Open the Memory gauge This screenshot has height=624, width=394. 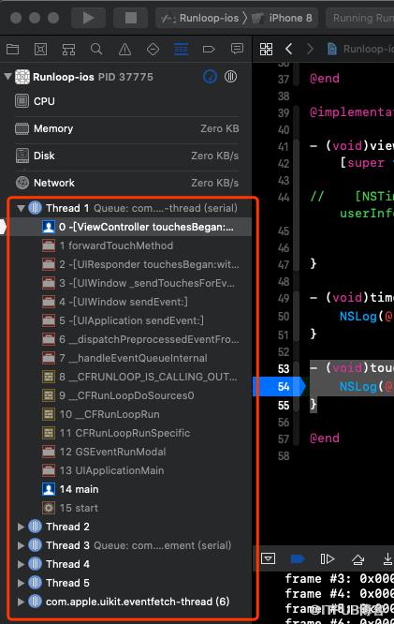pos(126,128)
